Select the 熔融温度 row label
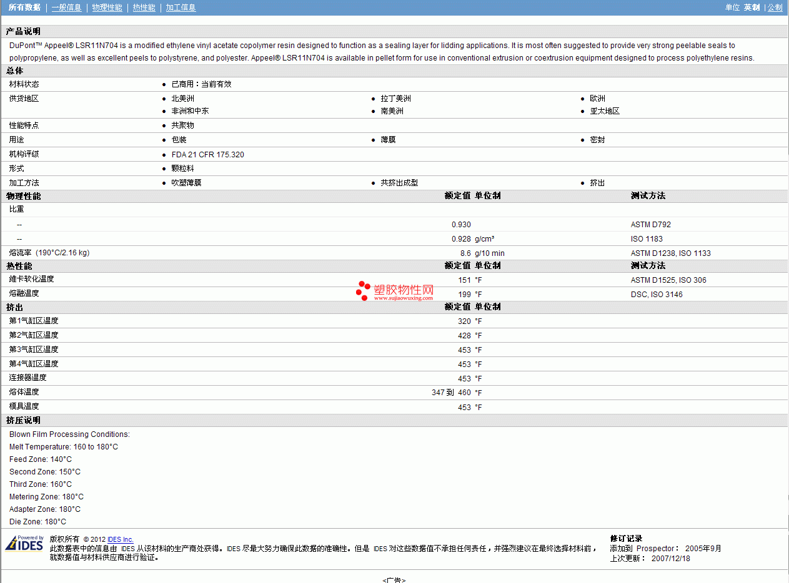 [24, 293]
